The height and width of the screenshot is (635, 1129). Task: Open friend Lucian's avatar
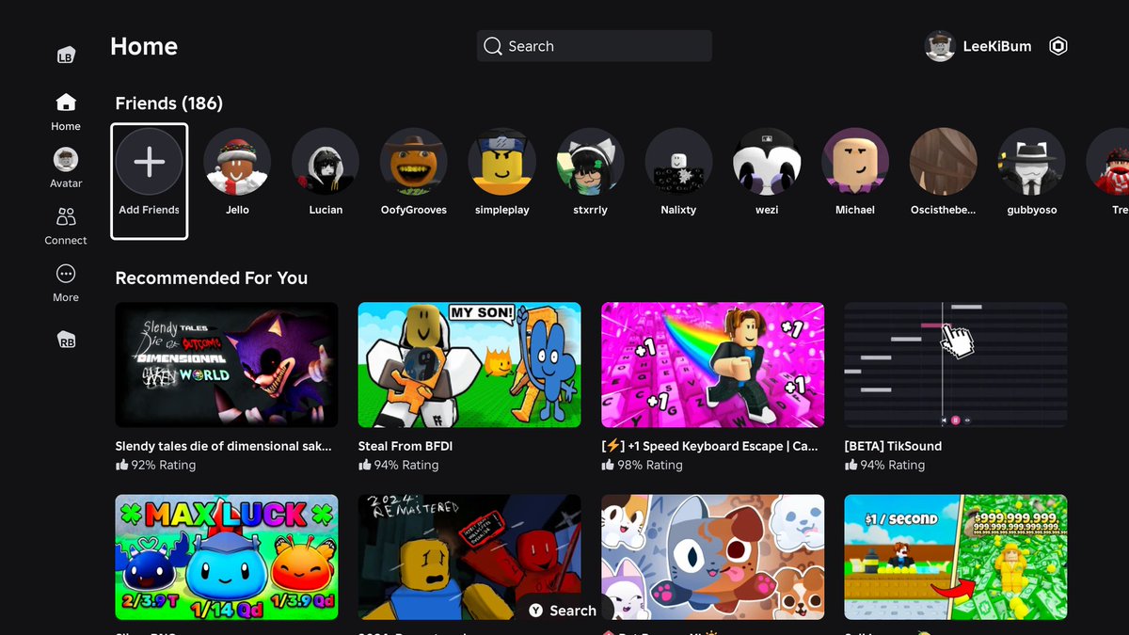point(326,162)
